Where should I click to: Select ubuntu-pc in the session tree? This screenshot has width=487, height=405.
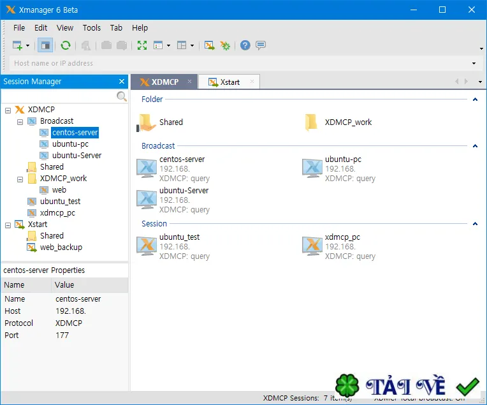click(x=70, y=144)
